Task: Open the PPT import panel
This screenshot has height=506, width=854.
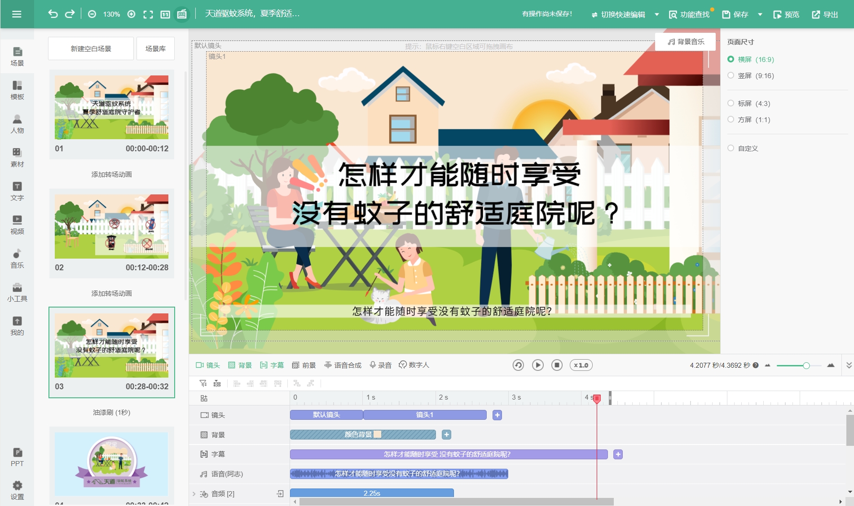Action: [17, 457]
